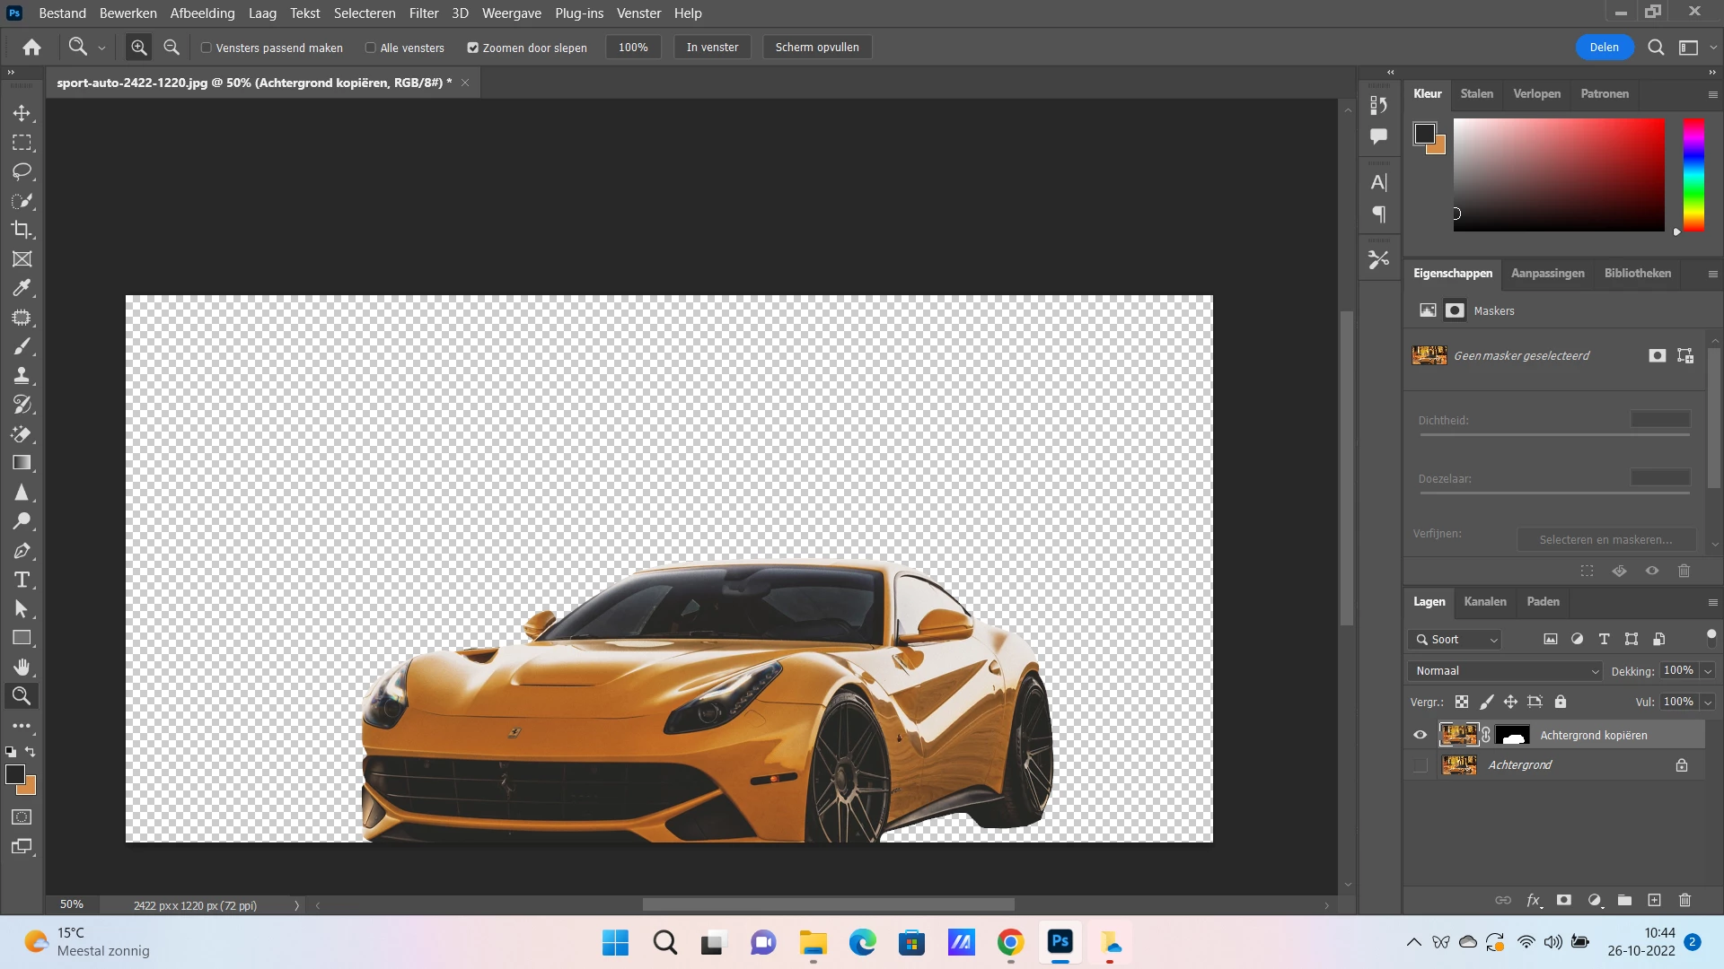Uncheck Zoomen door slepen option

pos(472,48)
